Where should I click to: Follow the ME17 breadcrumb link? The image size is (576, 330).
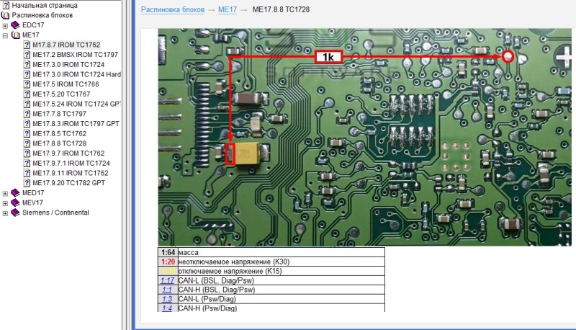coord(228,12)
